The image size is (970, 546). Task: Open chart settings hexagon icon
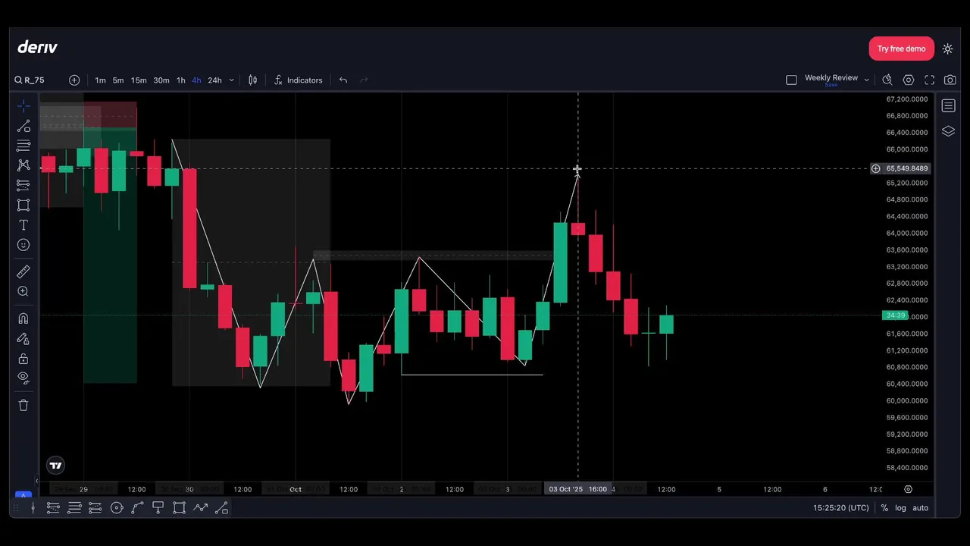click(x=909, y=80)
